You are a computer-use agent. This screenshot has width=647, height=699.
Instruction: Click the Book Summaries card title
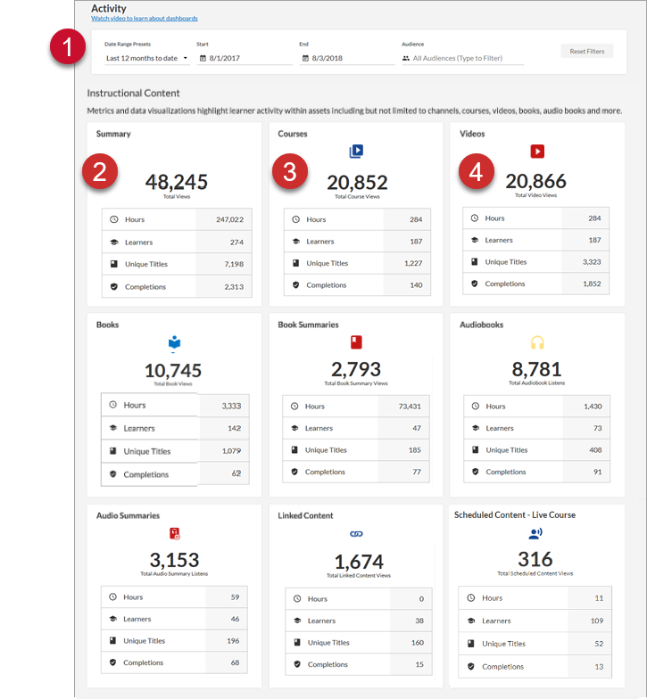point(308,325)
